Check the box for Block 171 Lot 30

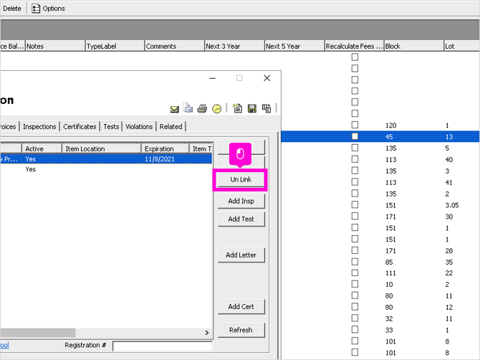(x=355, y=216)
